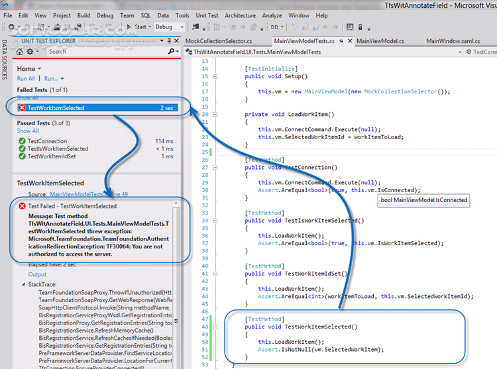The image size is (497, 369).
Task: Click the green check icon beside TestWorkItemIdSet
Action: (22, 156)
